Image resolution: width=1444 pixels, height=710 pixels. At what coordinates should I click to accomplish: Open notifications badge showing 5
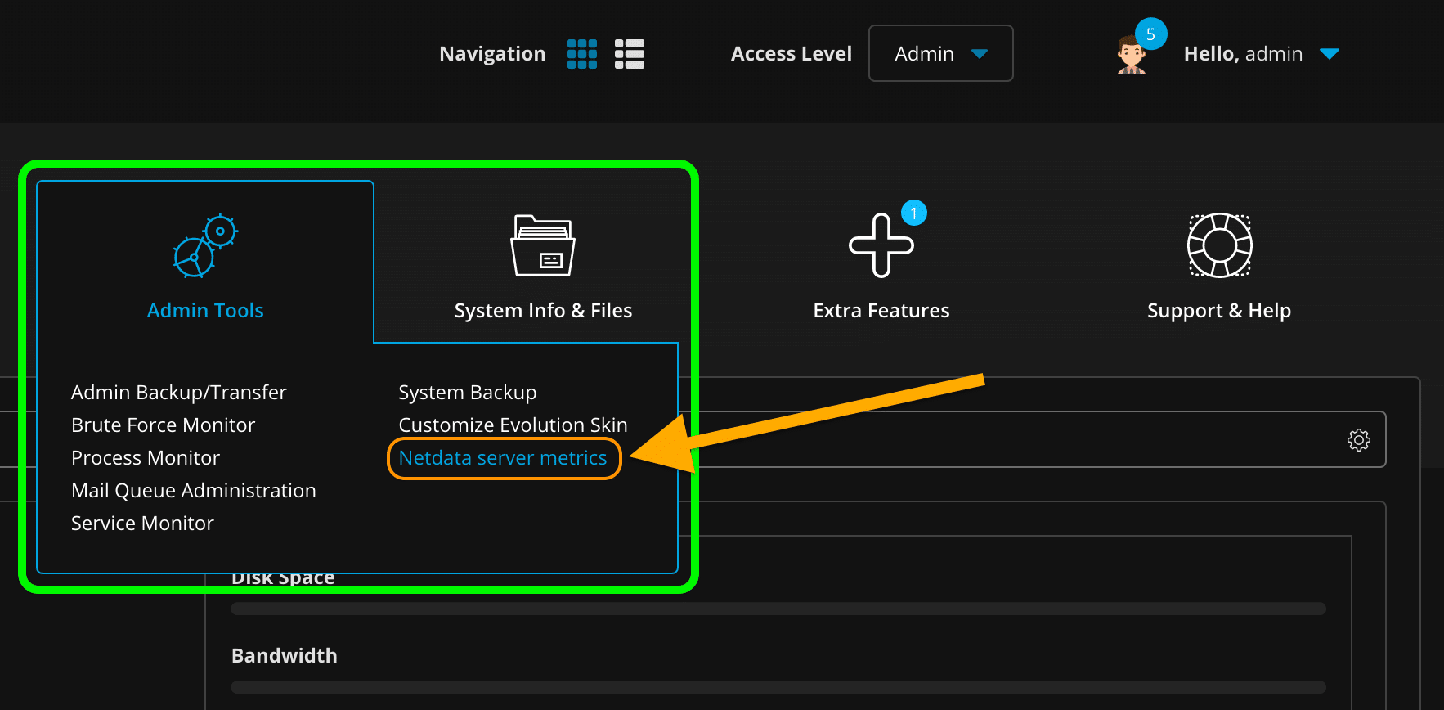point(1150,34)
